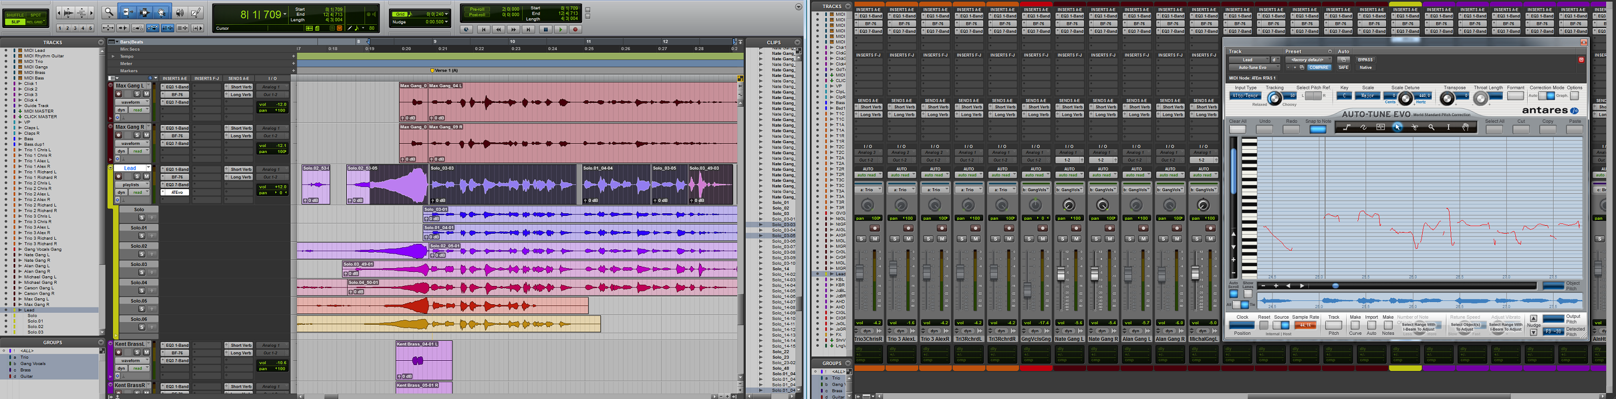1616x399 pixels.
Task: Toggle Auto-Tune Show Lanes button
Action: [x=1248, y=294]
